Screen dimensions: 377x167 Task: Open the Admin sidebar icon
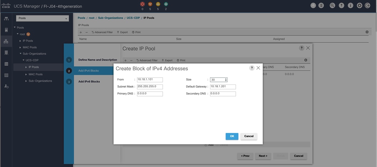(x=6, y=86)
